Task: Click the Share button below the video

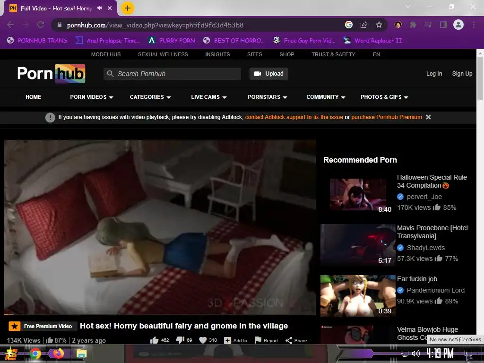Action: click(296, 340)
